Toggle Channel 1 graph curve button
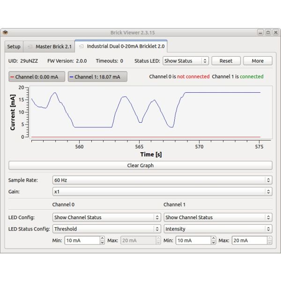Viewport: 281px width, 281px height. [97, 77]
